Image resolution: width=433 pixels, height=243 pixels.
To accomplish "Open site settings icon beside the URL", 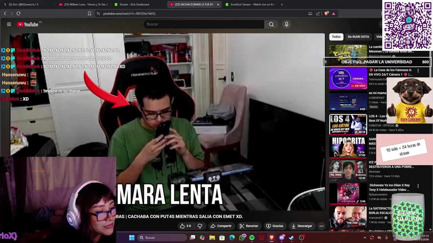I will pyautogui.click(x=98, y=13).
